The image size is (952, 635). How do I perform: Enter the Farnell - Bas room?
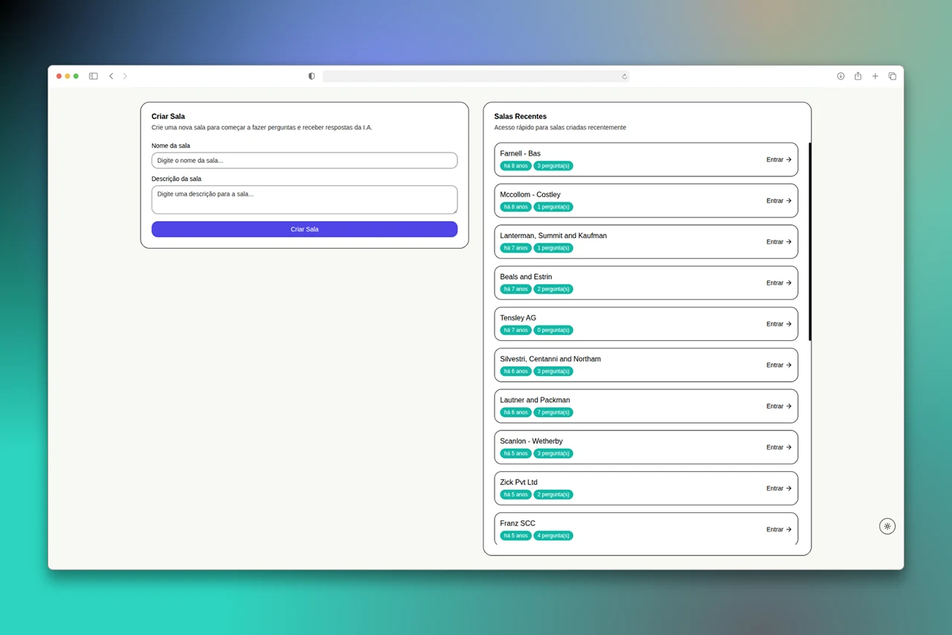point(779,159)
